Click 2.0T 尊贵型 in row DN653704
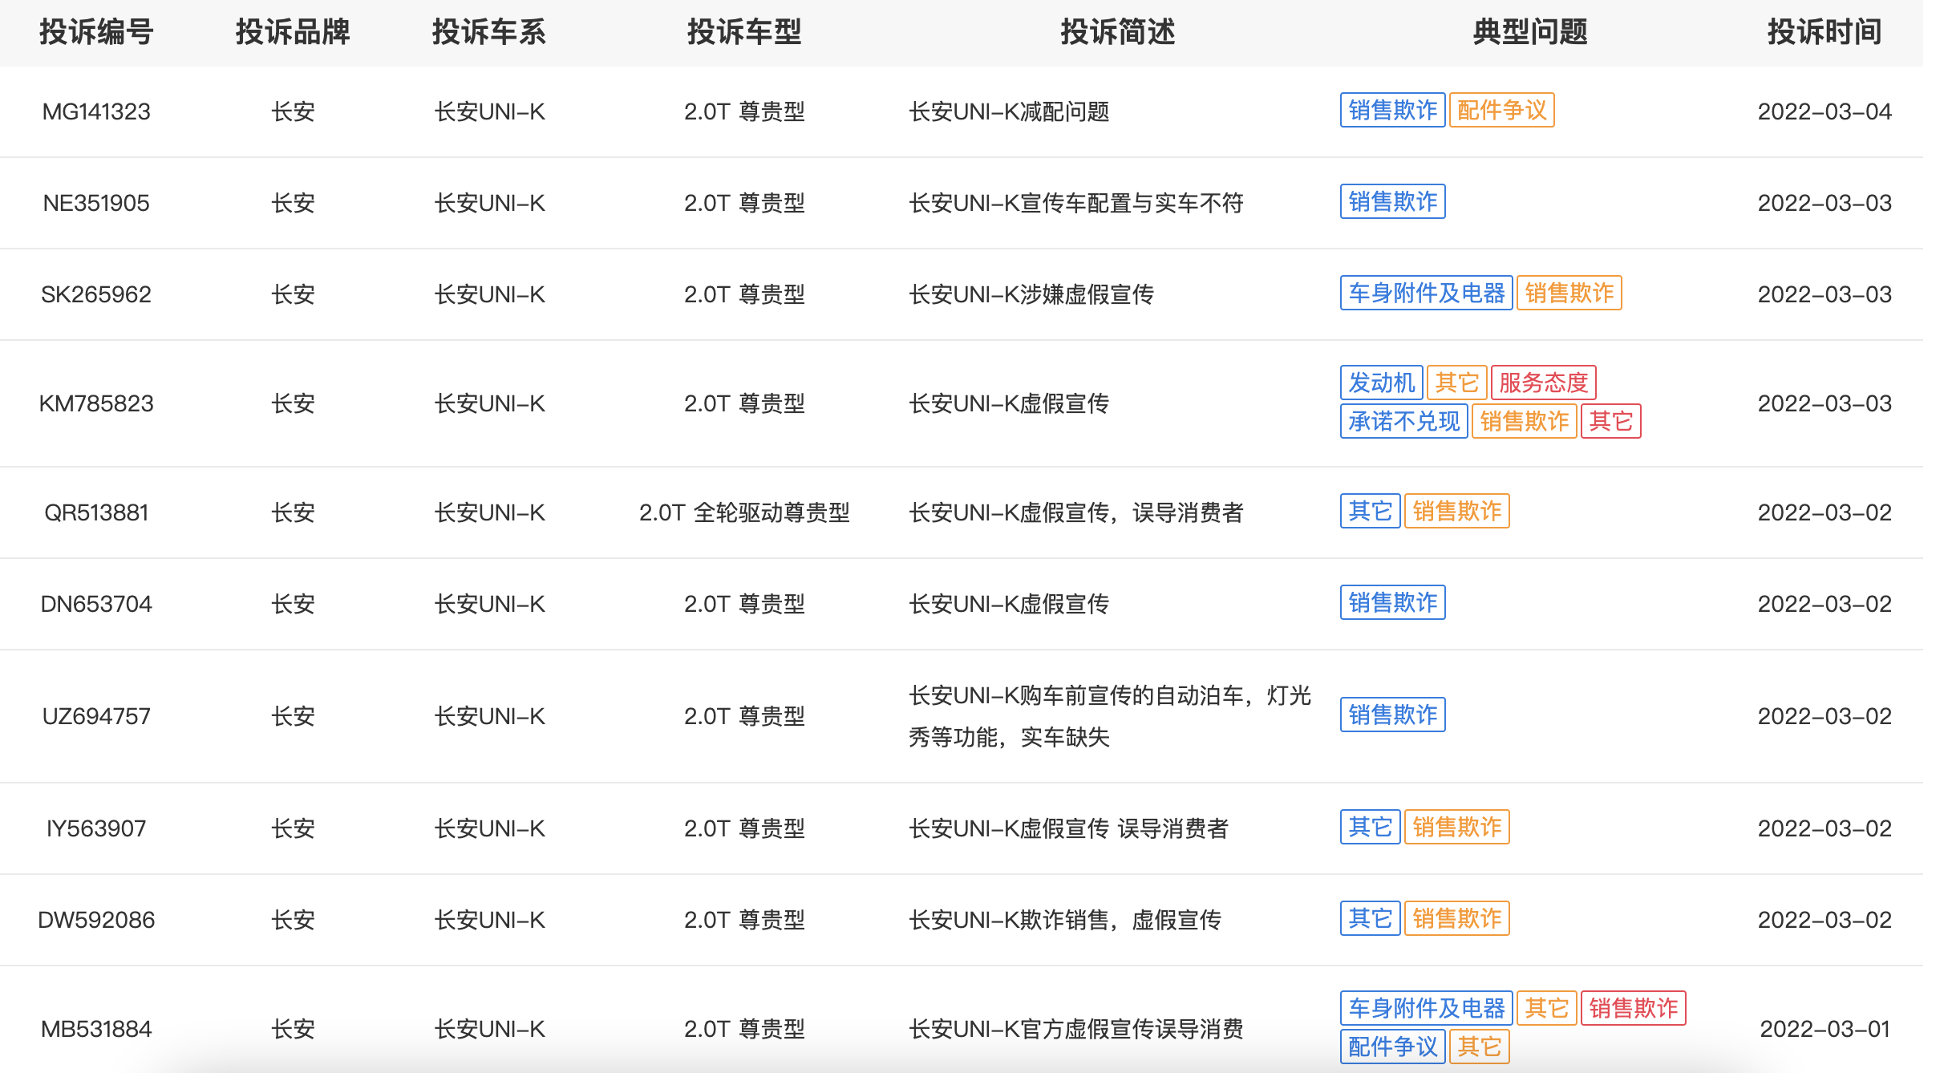 pyautogui.click(x=744, y=604)
